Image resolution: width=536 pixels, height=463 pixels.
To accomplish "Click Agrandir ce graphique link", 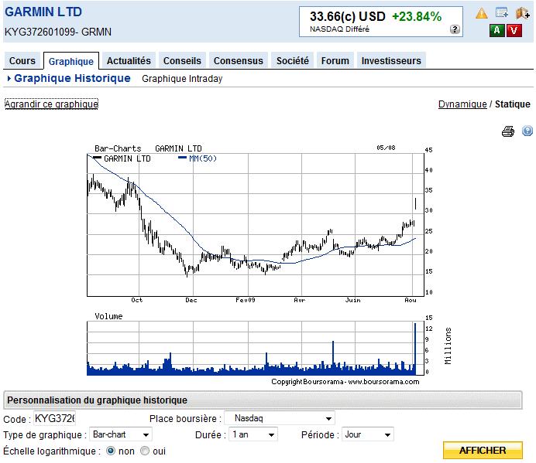I will [52, 104].
